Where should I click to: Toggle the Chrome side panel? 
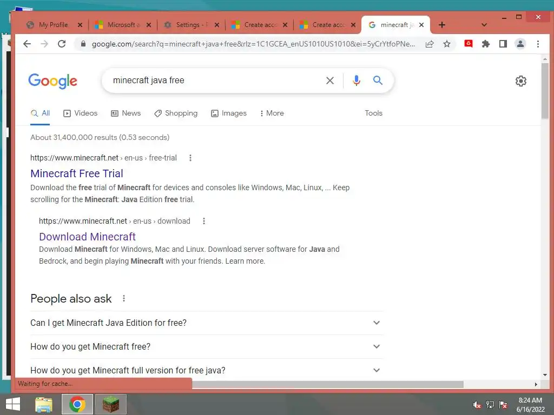pos(503,44)
